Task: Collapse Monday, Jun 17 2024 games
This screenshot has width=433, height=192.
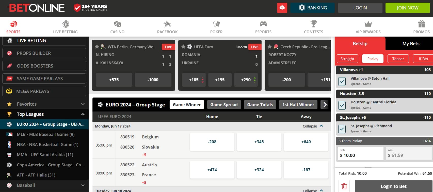Action: point(313,126)
